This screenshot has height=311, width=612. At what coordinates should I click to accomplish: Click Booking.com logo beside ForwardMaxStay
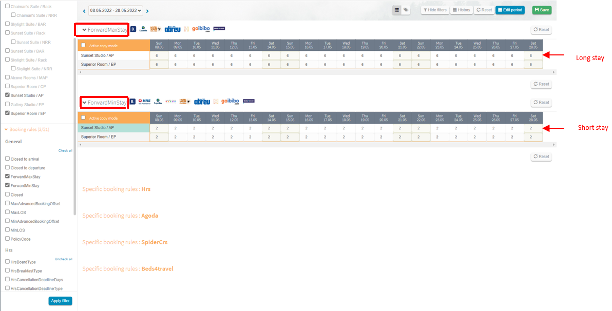pos(133,29)
